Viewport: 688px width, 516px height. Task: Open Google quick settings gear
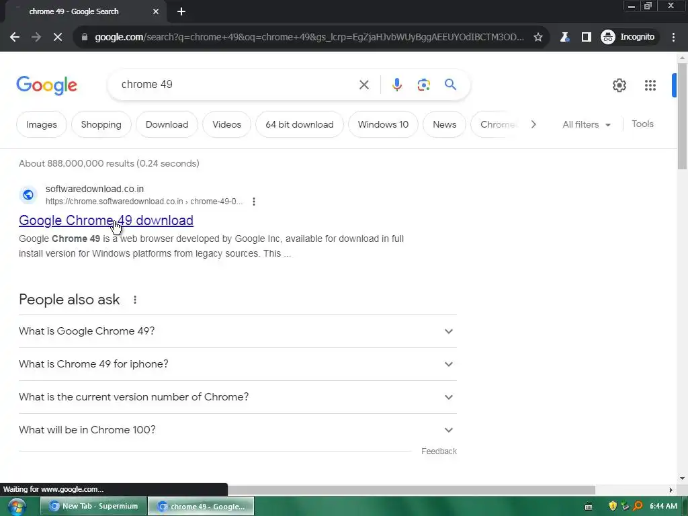click(619, 85)
